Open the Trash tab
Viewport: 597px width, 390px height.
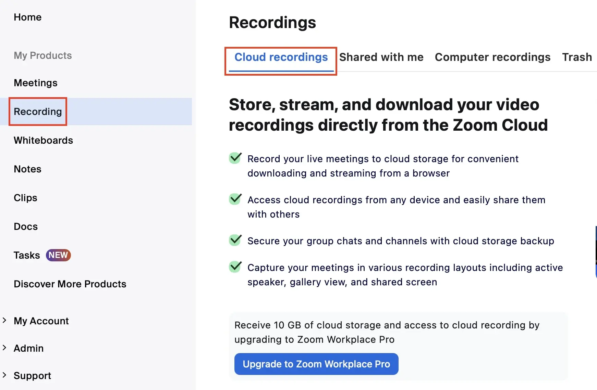coord(577,57)
